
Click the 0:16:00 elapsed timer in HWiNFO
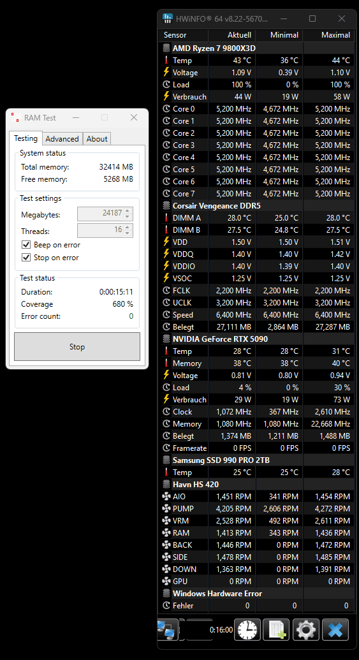(221, 630)
